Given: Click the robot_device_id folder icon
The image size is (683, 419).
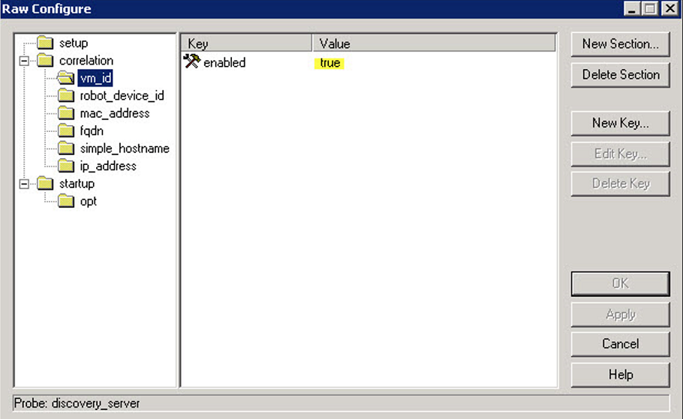Looking at the screenshot, I should pyautogui.click(x=66, y=95).
